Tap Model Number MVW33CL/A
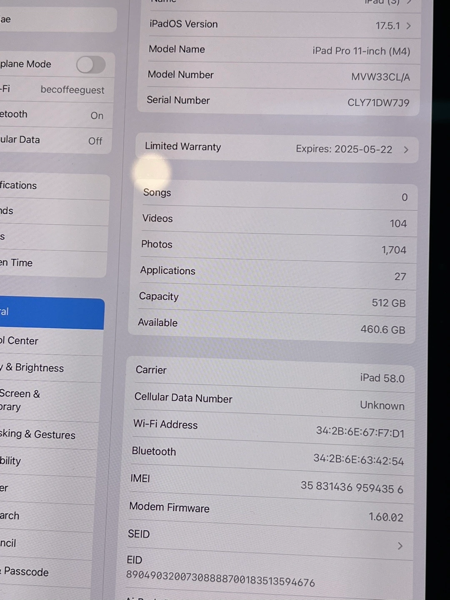Viewport: 450px width, 600px height. pyautogui.click(x=380, y=77)
